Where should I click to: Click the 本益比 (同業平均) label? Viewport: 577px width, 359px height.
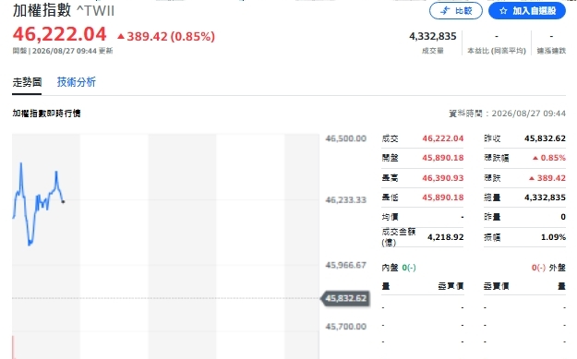click(497, 51)
